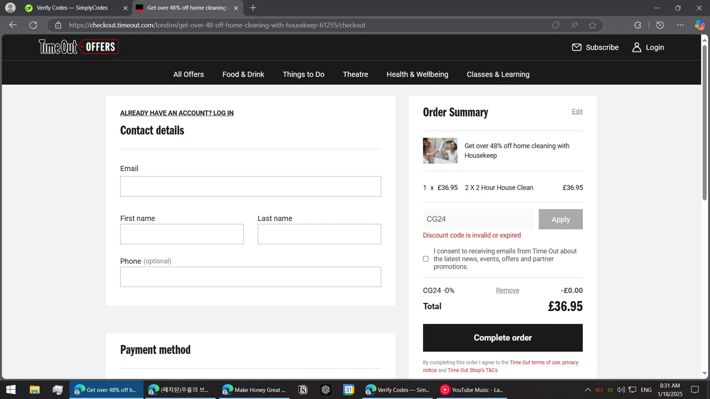The image size is (710, 399).
Task: Focus the Phone (optional) input field
Action: click(x=250, y=277)
